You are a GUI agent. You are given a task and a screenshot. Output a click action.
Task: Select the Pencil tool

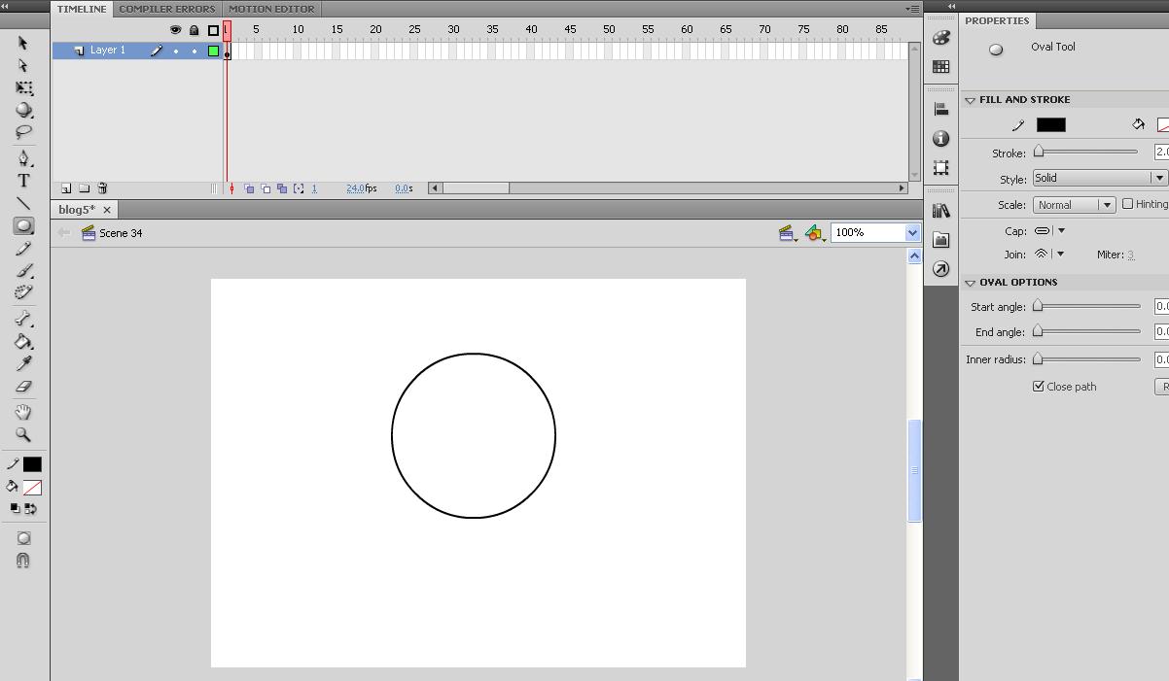23,249
